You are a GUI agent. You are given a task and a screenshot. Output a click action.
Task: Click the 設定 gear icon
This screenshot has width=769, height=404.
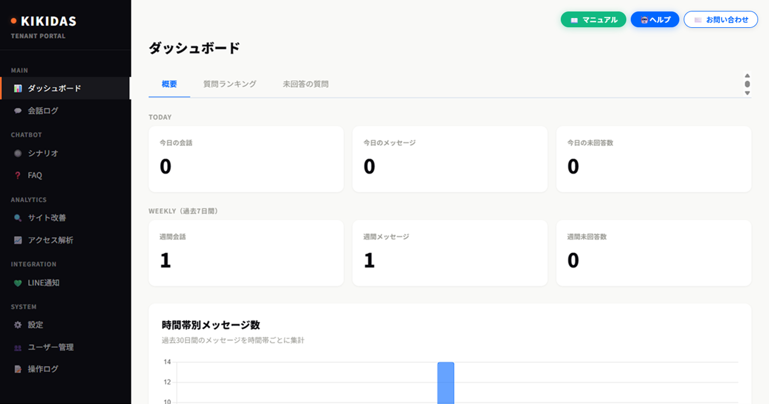18,325
